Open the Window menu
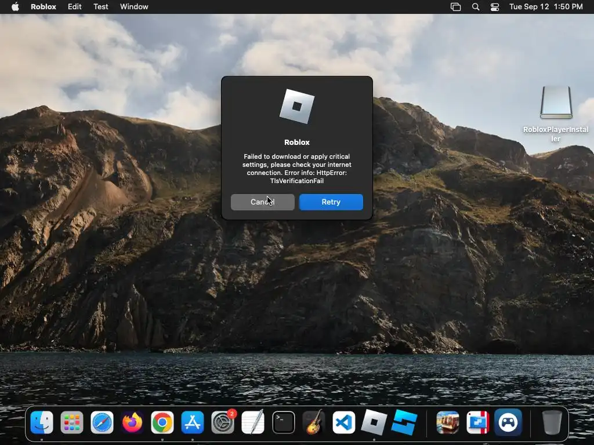Screen dimensions: 594x445 pos(134,7)
